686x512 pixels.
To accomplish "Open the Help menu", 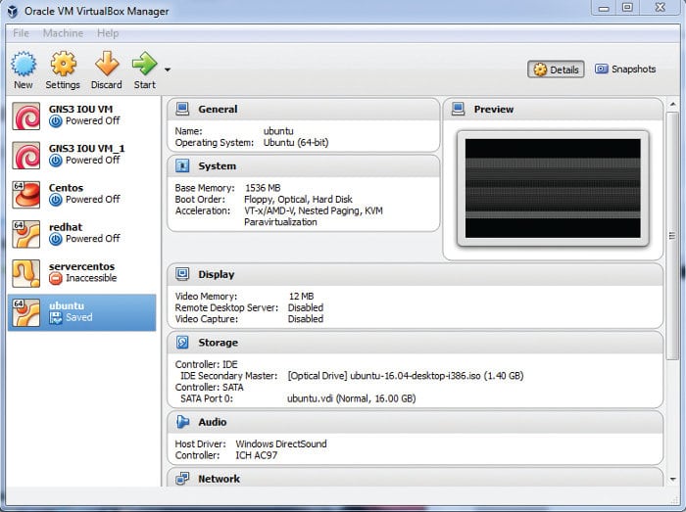I will [x=108, y=33].
